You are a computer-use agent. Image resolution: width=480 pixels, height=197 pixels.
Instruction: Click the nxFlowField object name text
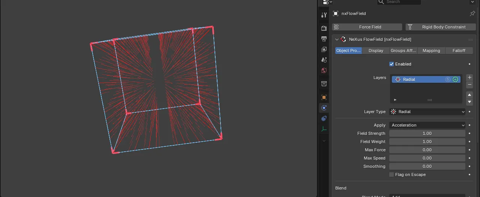tap(354, 13)
